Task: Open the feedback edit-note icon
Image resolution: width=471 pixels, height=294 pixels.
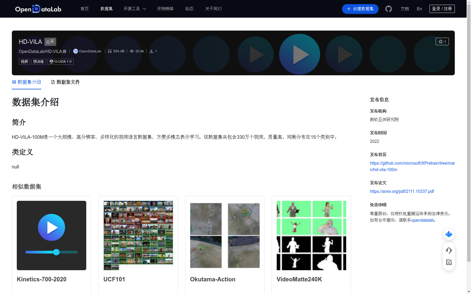Action: [x=449, y=262]
